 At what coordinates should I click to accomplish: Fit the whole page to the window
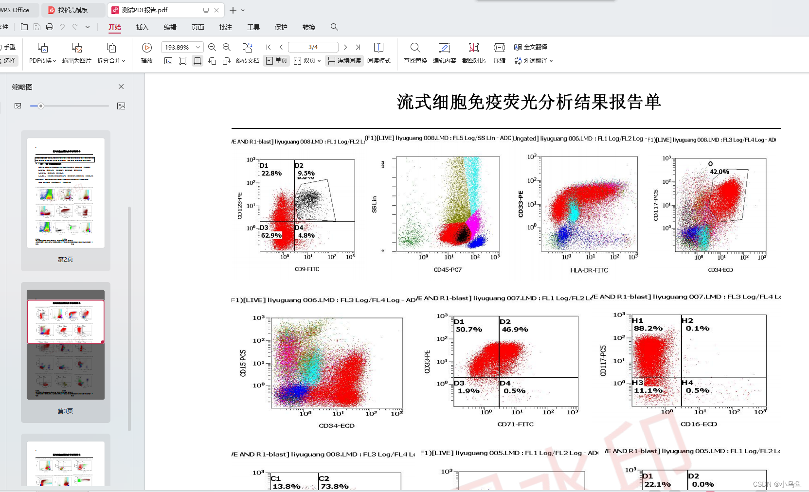[183, 61]
